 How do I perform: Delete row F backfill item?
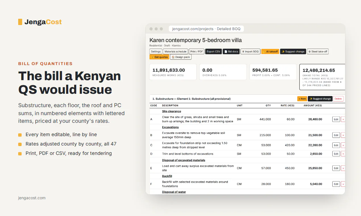343,184
